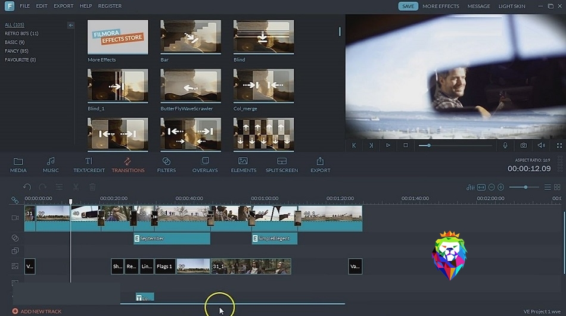Jump to next frame in preview
Viewport: 566px width, 316px height.
(x=371, y=145)
